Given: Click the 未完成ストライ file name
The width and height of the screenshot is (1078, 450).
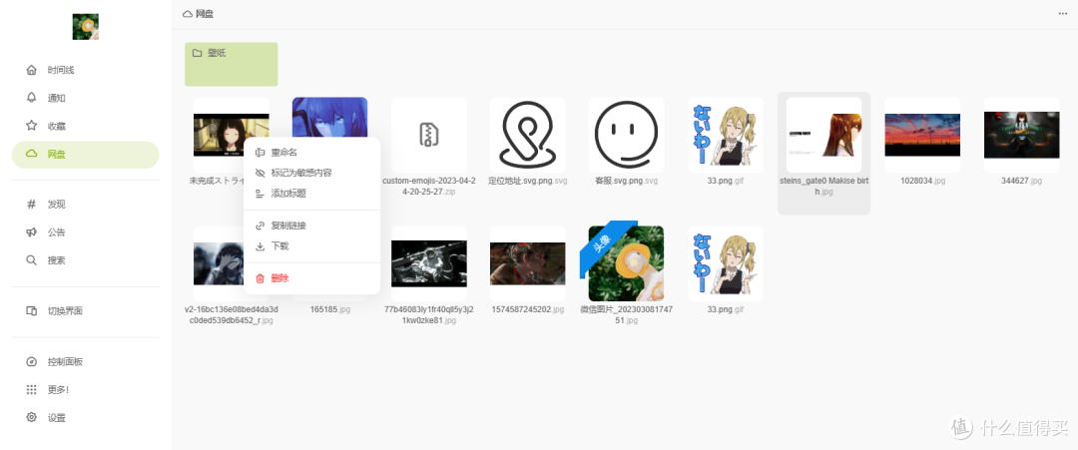Looking at the screenshot, I should tap(218, 182).
